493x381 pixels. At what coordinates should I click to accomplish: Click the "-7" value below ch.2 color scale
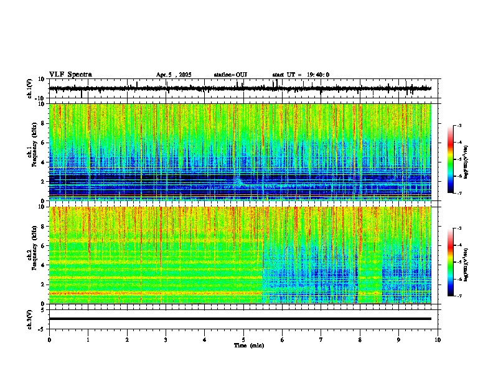459,296
